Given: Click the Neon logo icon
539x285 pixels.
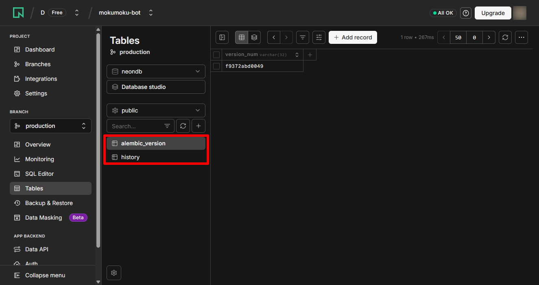Looking at the screenshot, I should pyautogui.click(x=18, y=13).
